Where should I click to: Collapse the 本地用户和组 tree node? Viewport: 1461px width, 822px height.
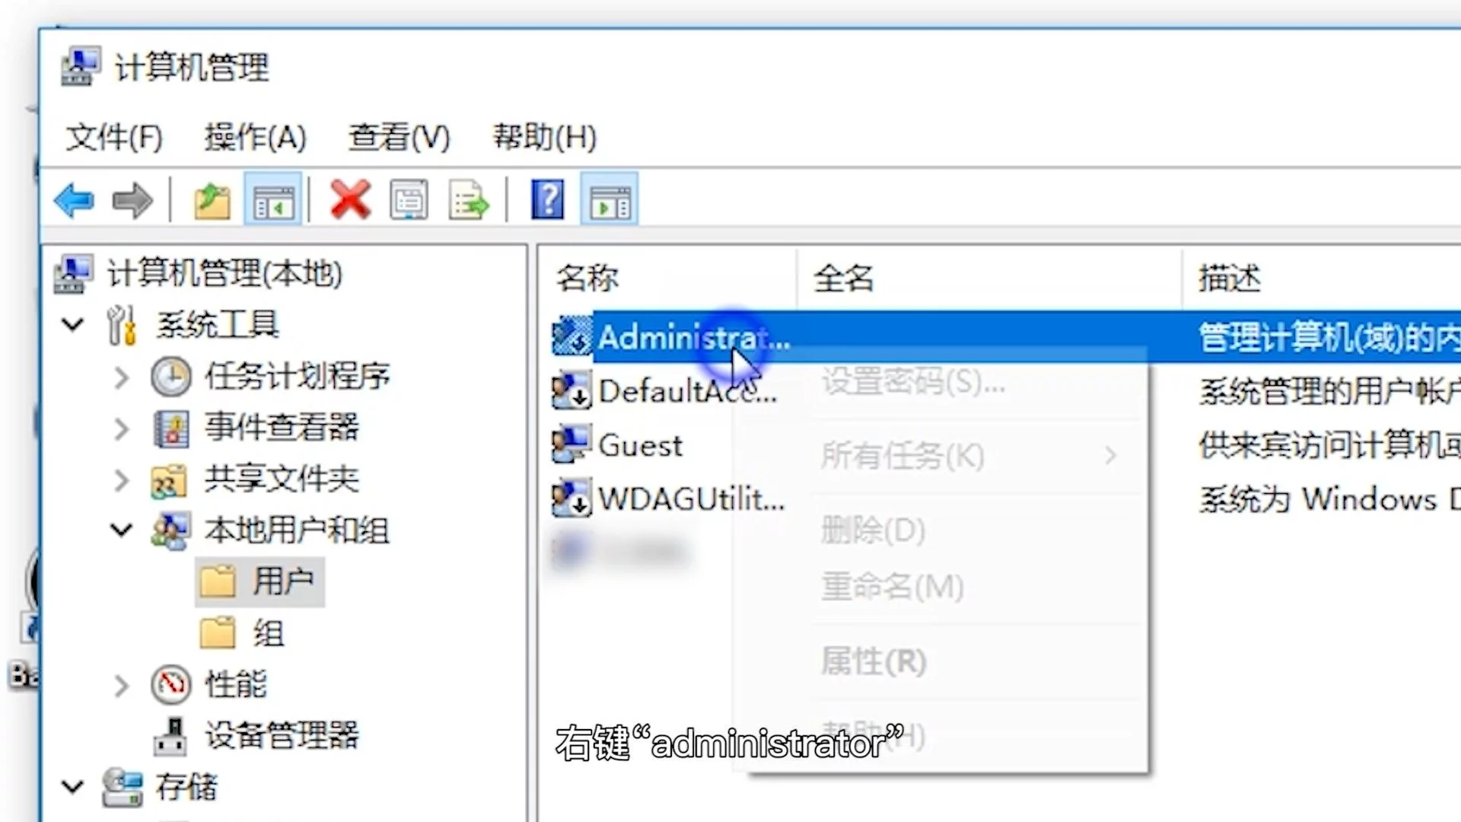tap(122, 530)
